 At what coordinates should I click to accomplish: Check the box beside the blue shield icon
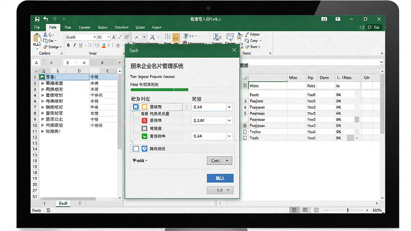[x=136, y=149]
